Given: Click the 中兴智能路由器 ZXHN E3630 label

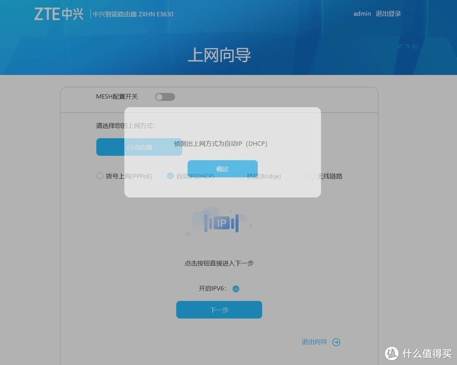Looking at the screenshot, I should (132, 14).
